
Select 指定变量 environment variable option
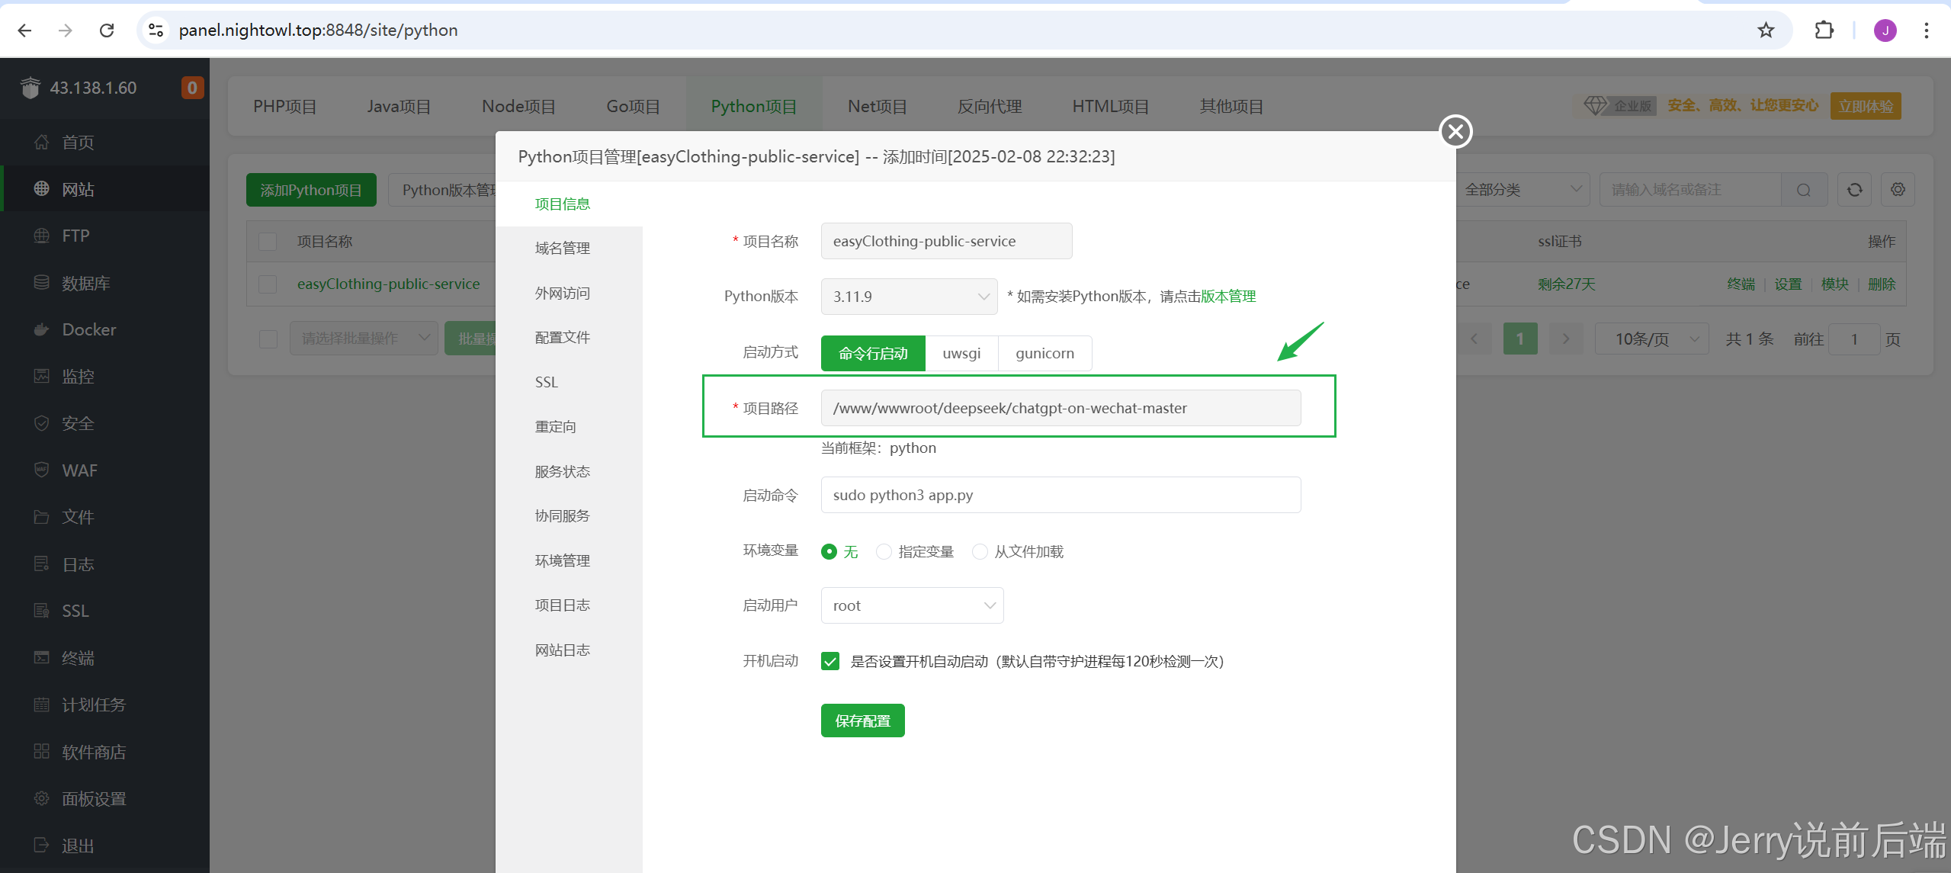pyautogui.click(x=884, y=551)
